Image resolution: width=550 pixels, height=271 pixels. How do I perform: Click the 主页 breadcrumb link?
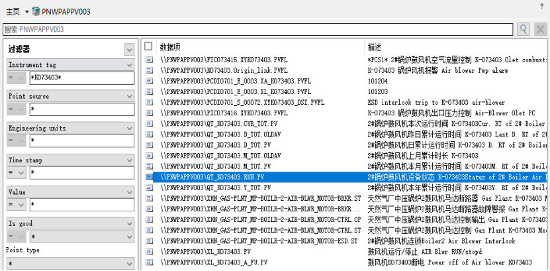(x=13, y=12)
